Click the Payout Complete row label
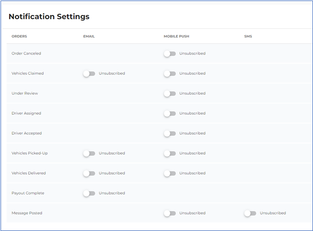313x231 pixels. [28, 193]
